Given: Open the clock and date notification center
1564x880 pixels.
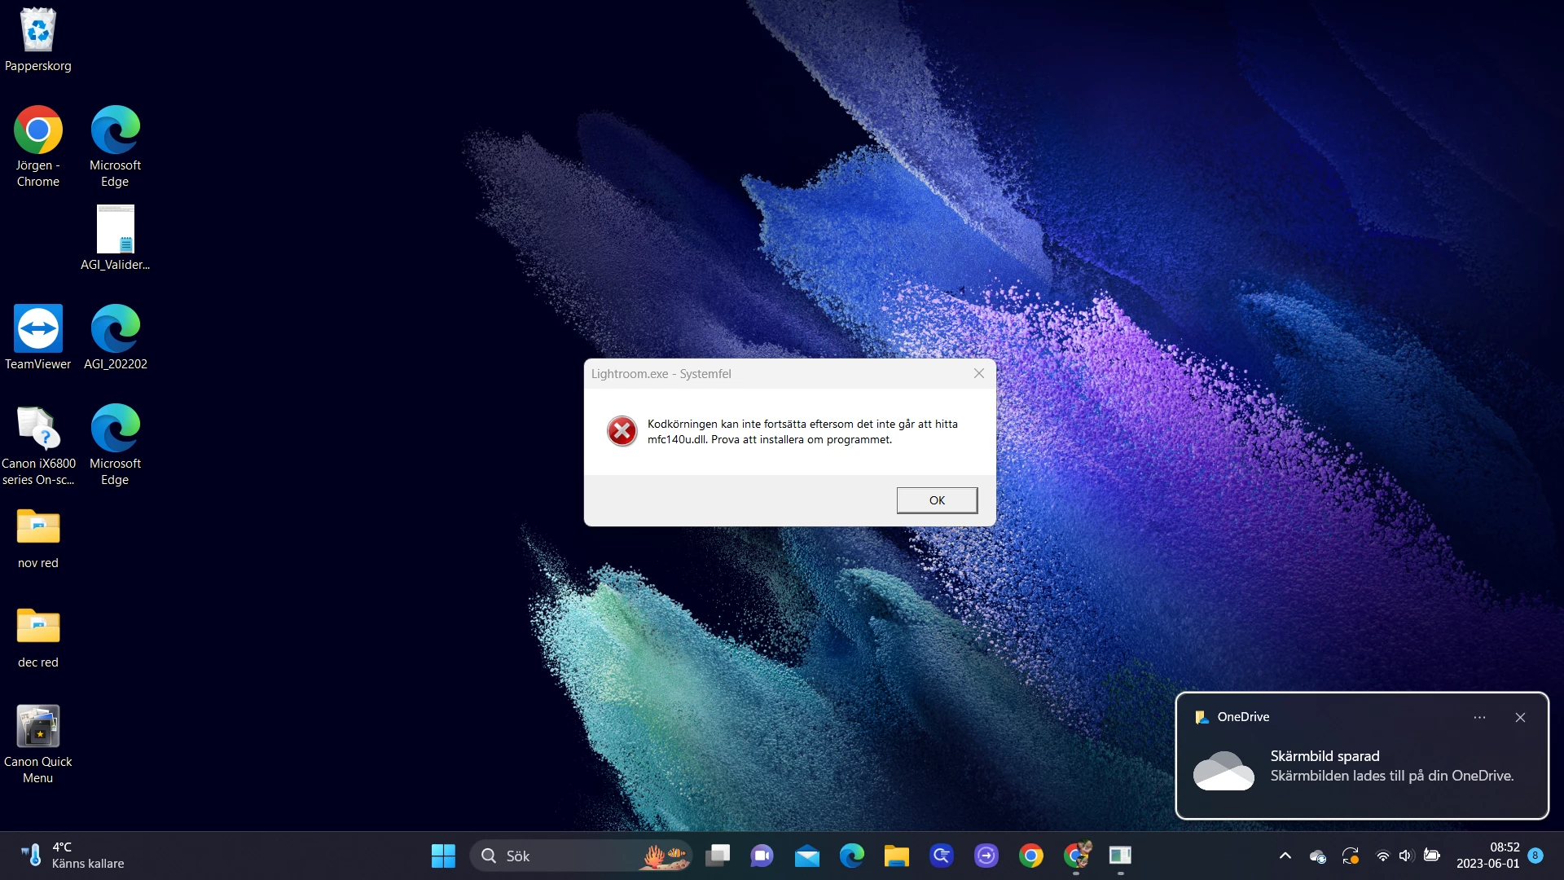Looking at the screenshot, I should coord(1487,856).
